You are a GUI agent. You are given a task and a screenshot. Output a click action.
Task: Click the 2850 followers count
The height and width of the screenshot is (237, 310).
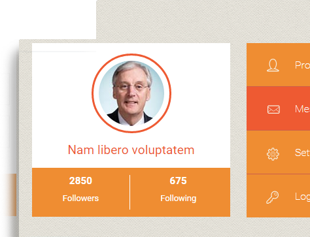click(x=80, y=181)
